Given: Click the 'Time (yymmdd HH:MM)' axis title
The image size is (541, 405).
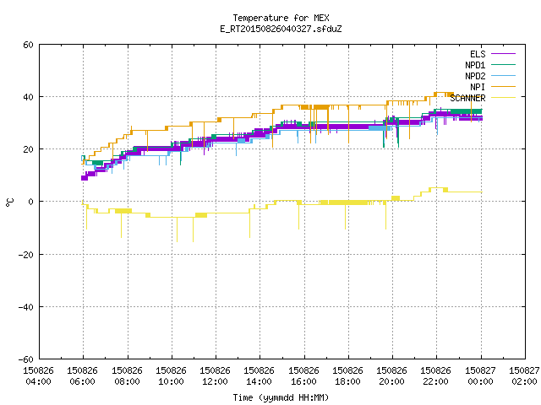Looking at the screenshot, I should point(281,397).
